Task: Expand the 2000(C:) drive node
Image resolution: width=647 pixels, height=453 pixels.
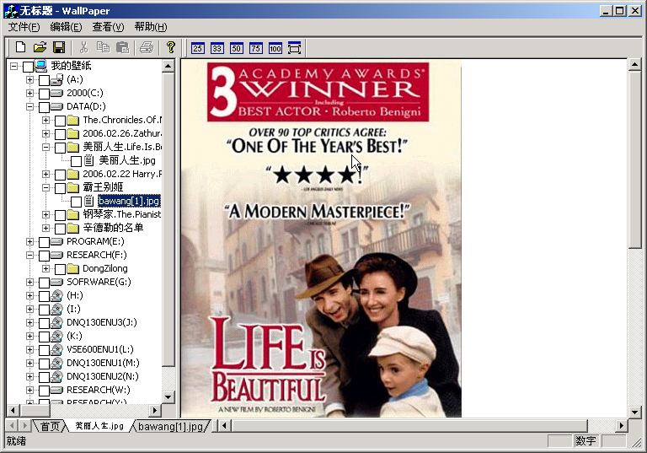Action: point(29,93)
